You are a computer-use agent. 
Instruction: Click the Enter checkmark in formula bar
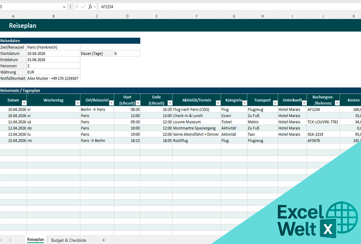click(83, 7)
